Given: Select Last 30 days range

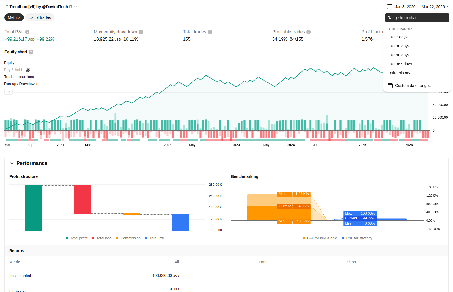Looking at the screenshot, I should [398, 46].
